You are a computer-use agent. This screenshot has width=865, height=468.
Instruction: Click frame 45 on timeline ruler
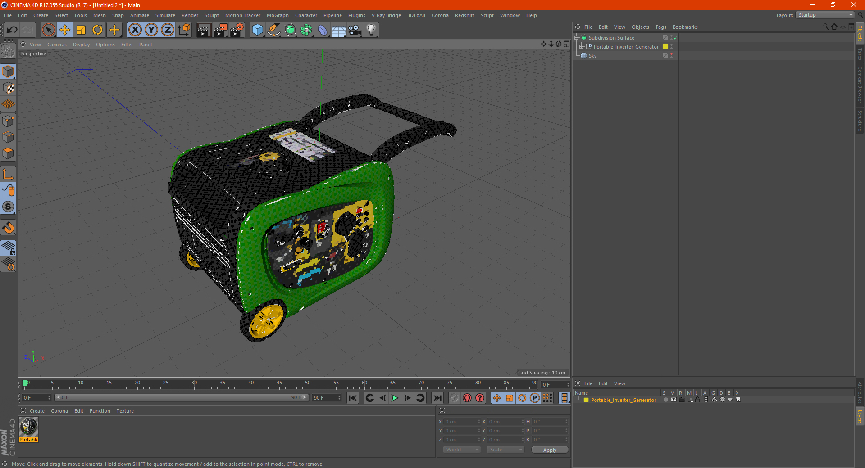[x=279, y=383]
